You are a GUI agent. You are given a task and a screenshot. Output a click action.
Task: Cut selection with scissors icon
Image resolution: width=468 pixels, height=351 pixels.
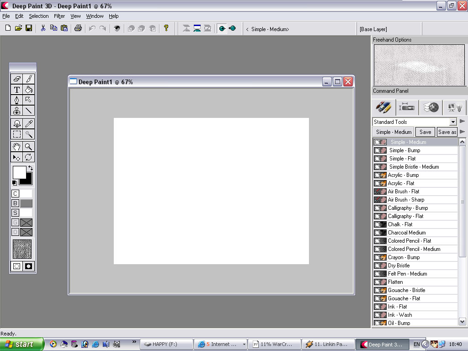click(43, 28)
